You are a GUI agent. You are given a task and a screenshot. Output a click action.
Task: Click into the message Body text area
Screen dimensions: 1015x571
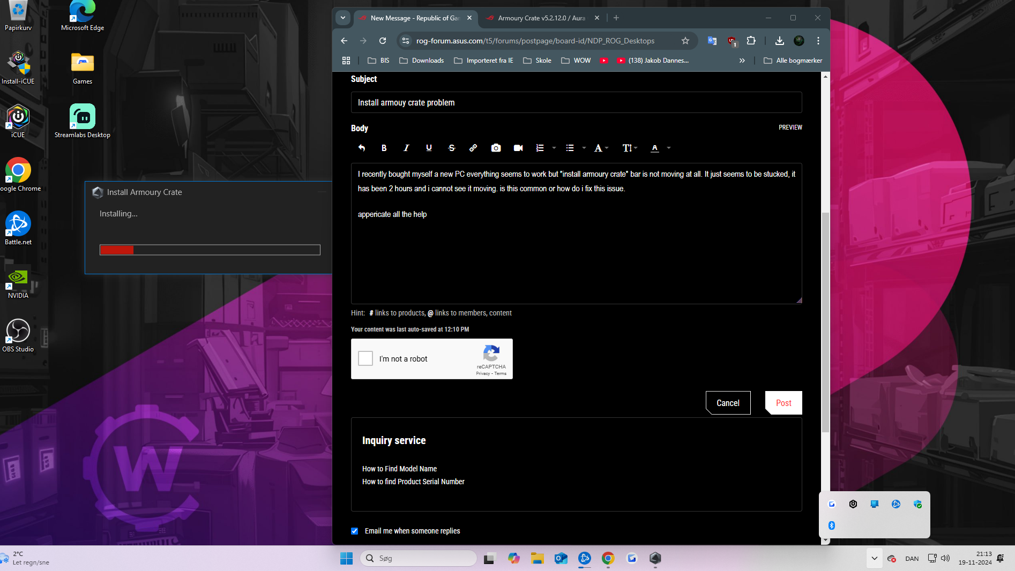click(x=577, y=234)
